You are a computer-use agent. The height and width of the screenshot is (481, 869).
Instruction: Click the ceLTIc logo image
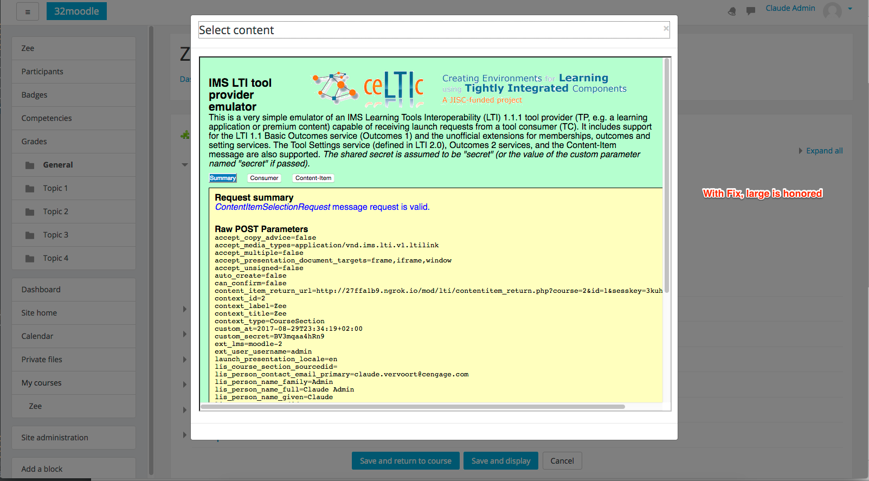(x=394, y=88)
